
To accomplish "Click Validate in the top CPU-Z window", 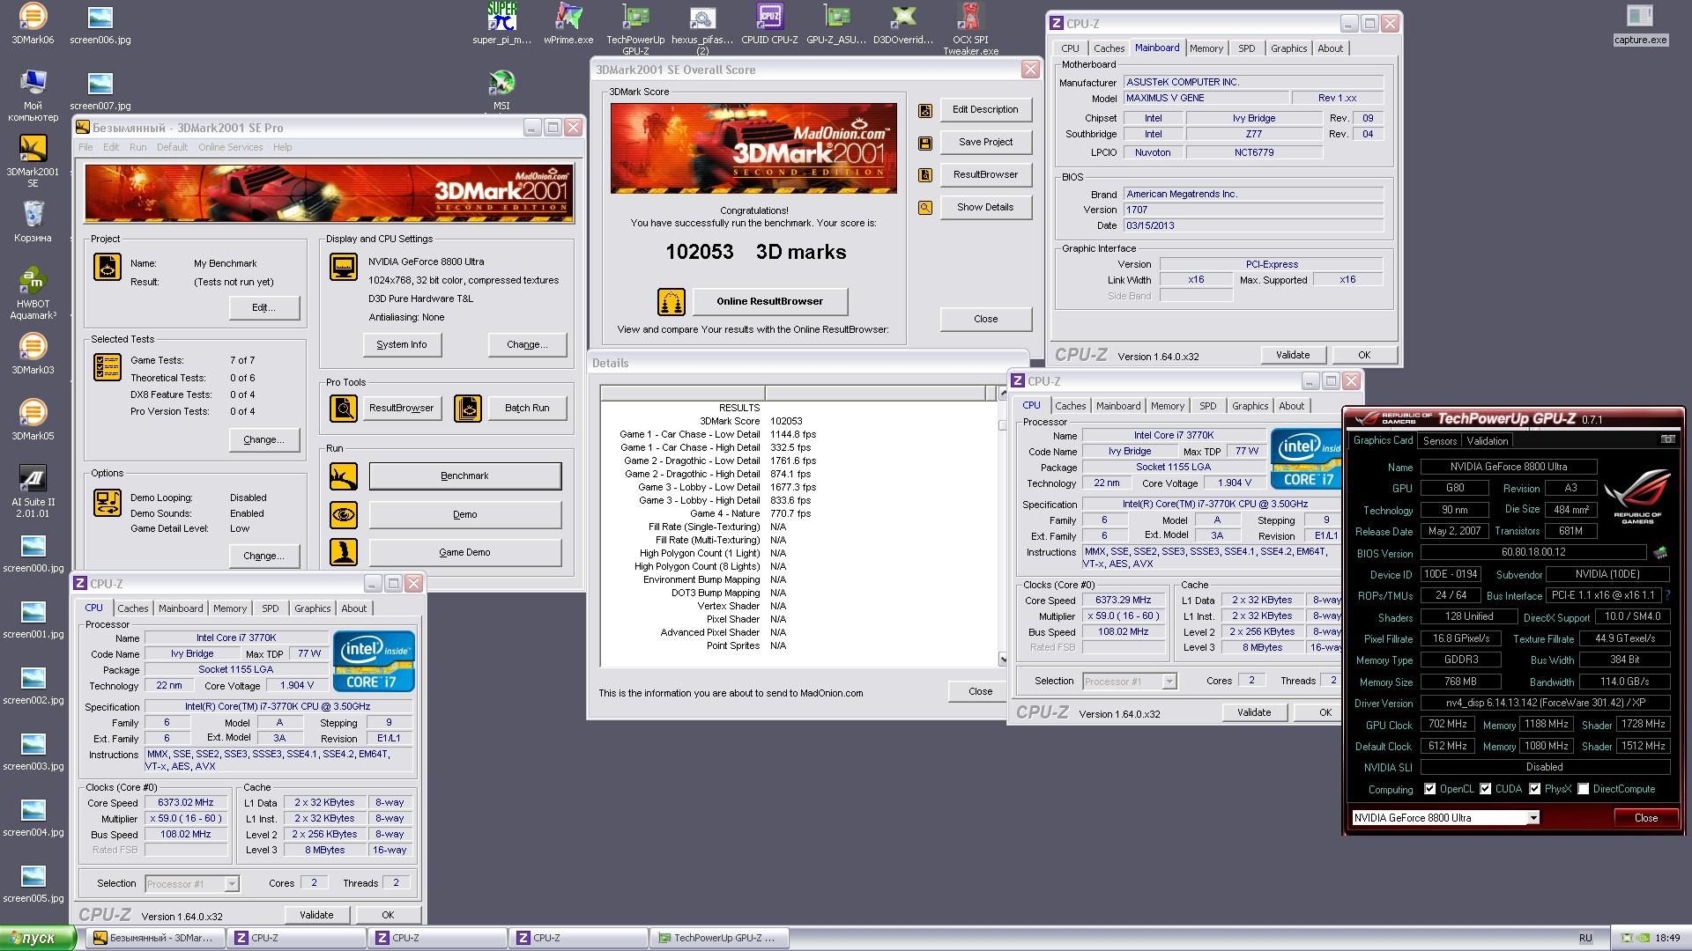I will coord(1293,356).
